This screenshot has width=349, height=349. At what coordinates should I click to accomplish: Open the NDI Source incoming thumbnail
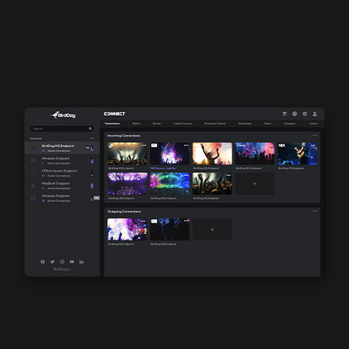click(170, 154)
